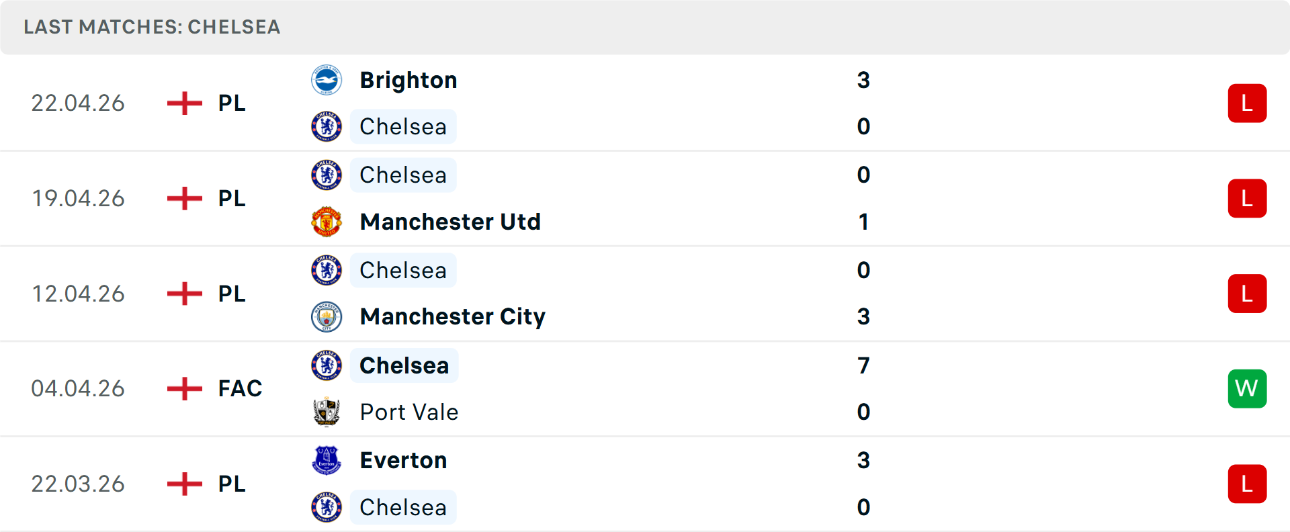Toggle the green W badge for Port Vale win
The height and width of the screenshot is (532, 1290).
1248,388
